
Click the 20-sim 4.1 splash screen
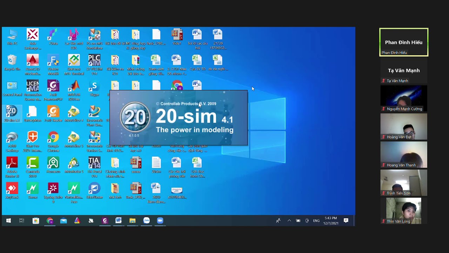point(179,118)
